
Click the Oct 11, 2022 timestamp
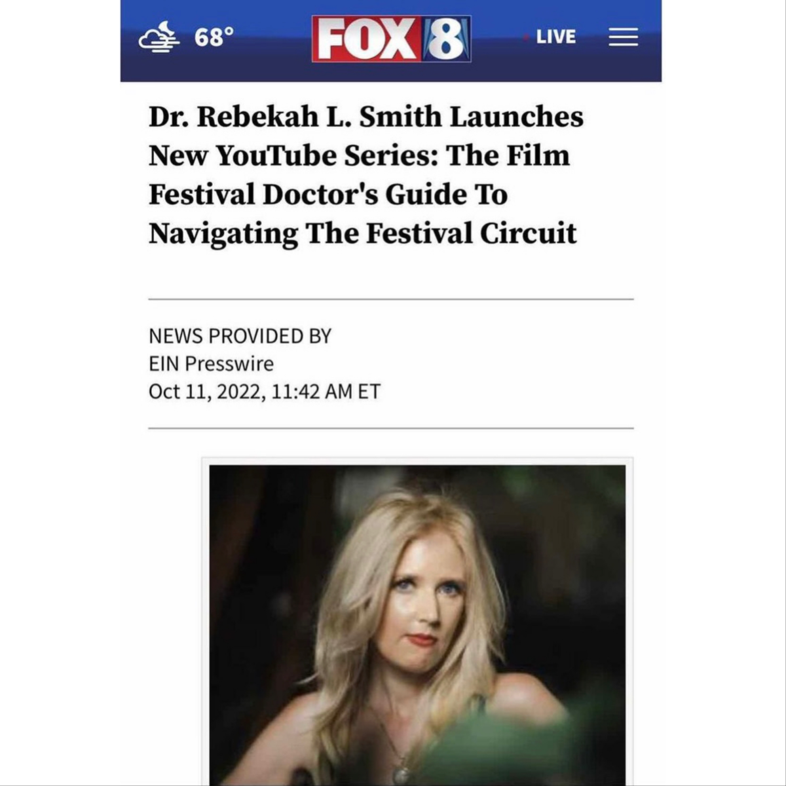[265, 392]
